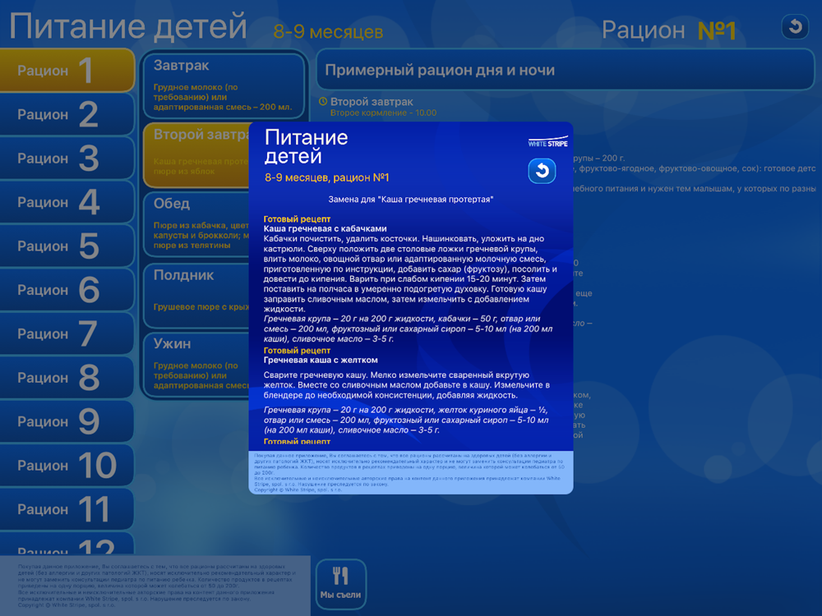This screenshot has width=822, height=616.
Task: Click the bottom-left copyright disclaimer block
Action: point(155,586)
